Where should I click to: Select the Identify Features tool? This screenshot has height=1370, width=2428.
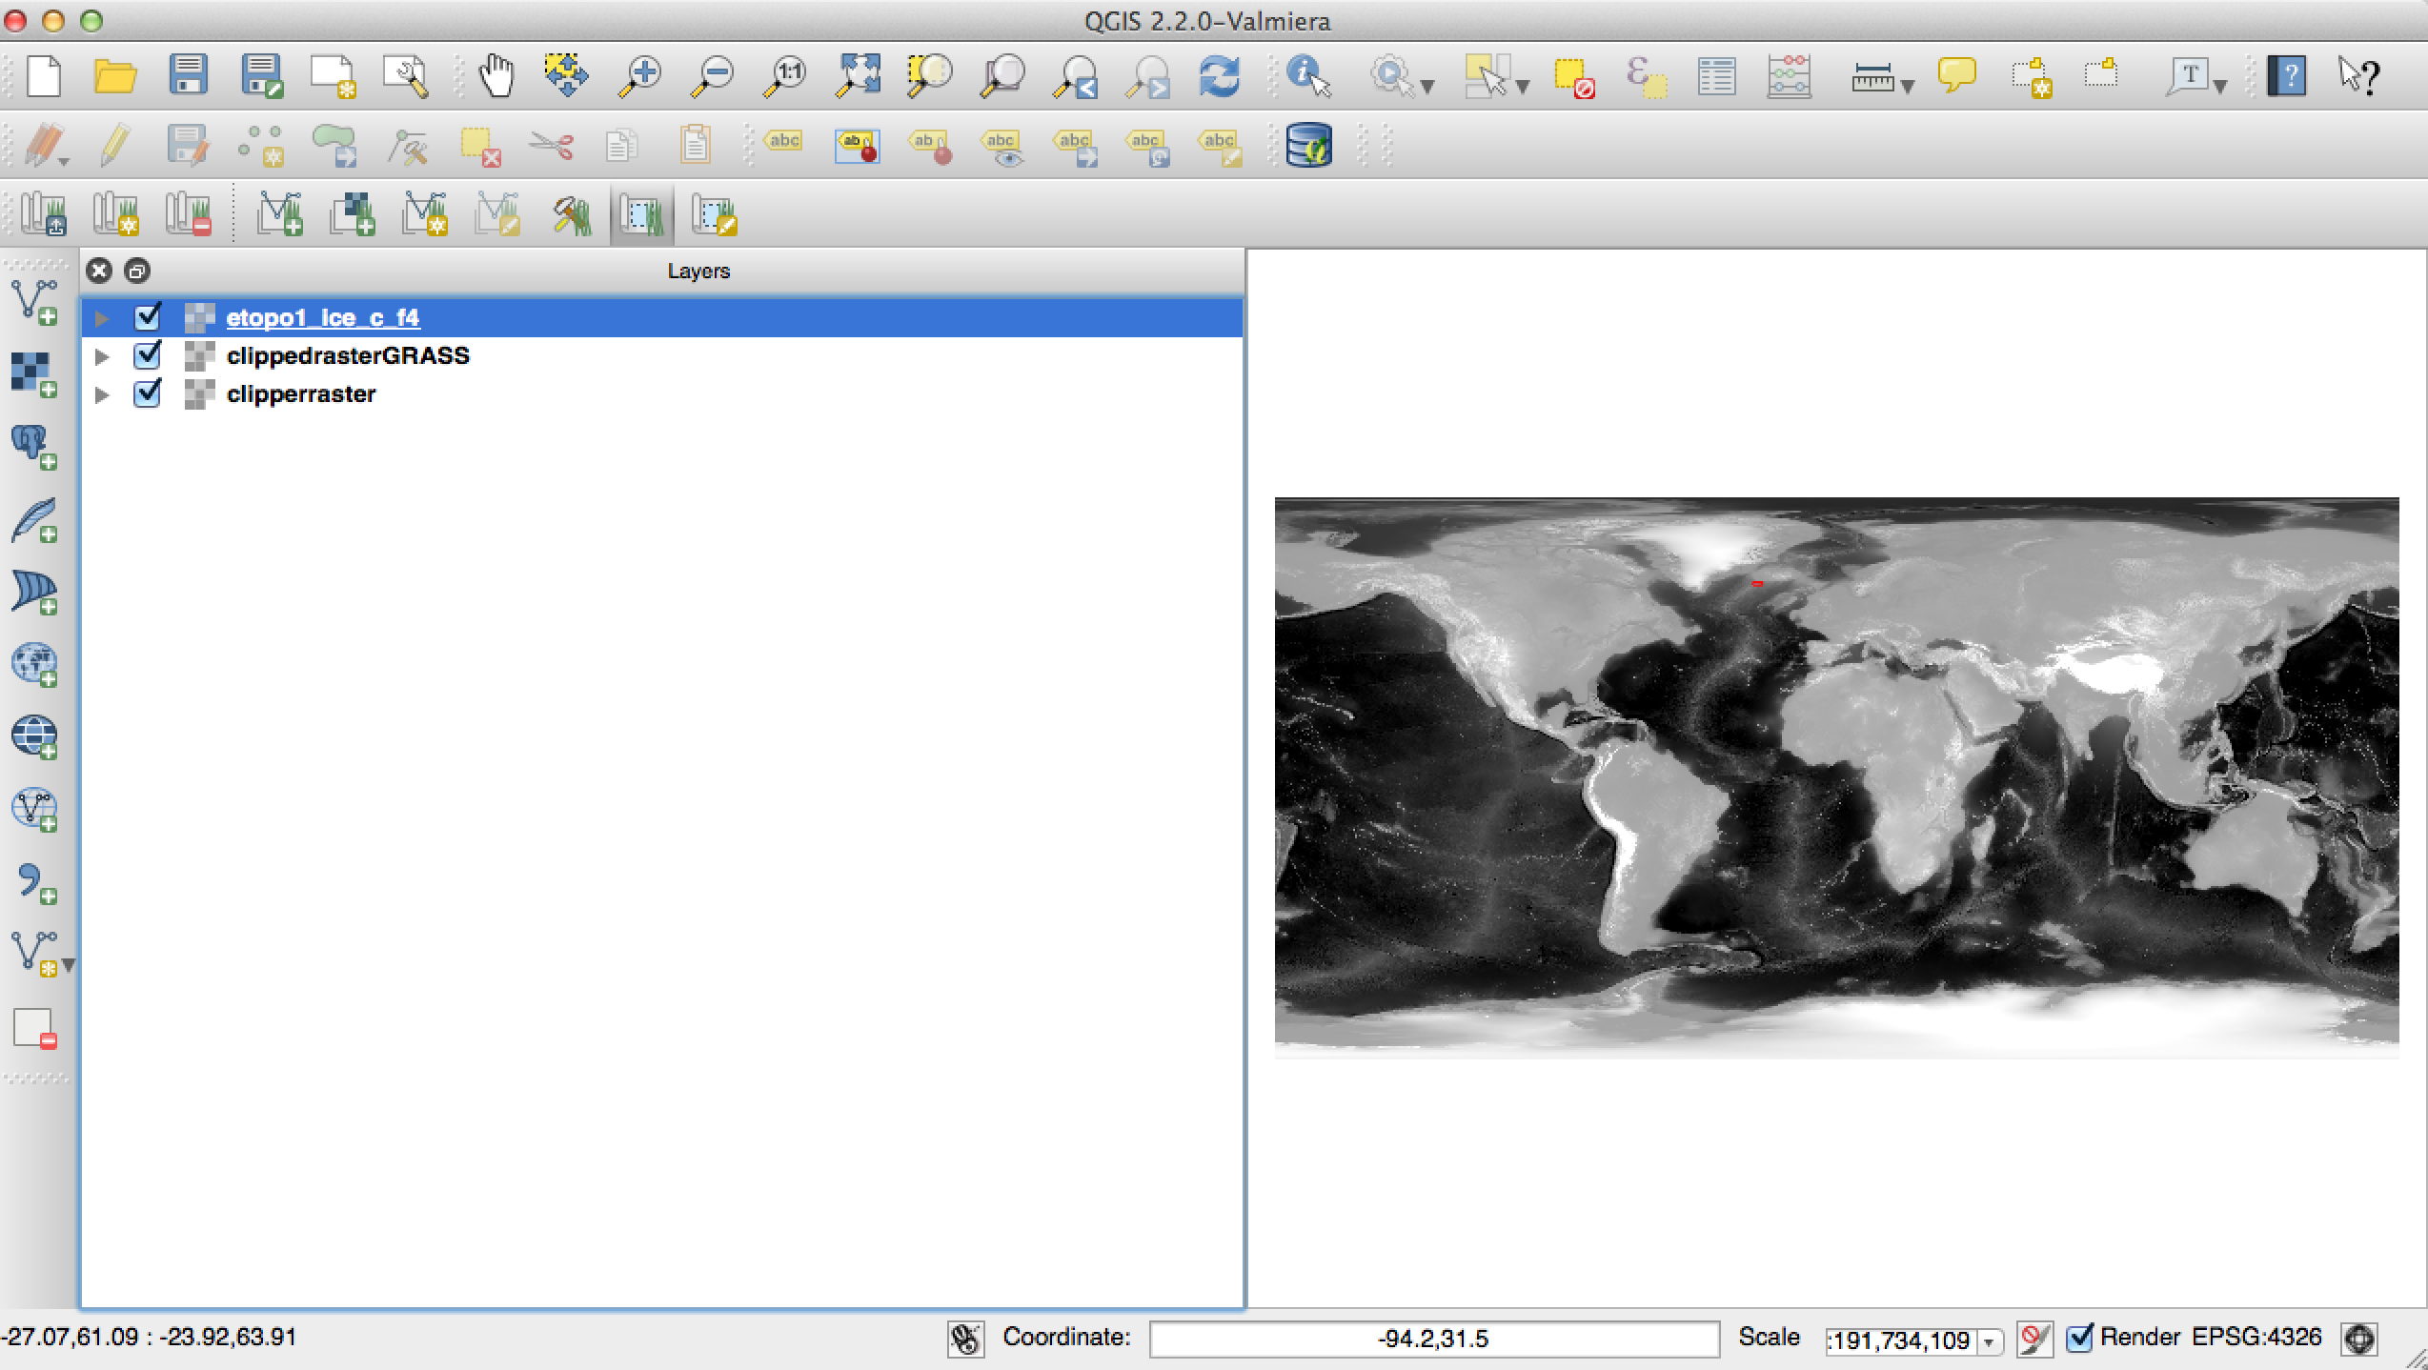tap(1308, 75)
